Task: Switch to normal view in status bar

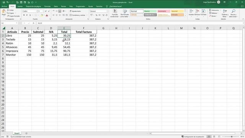Action: coord(209,136)
